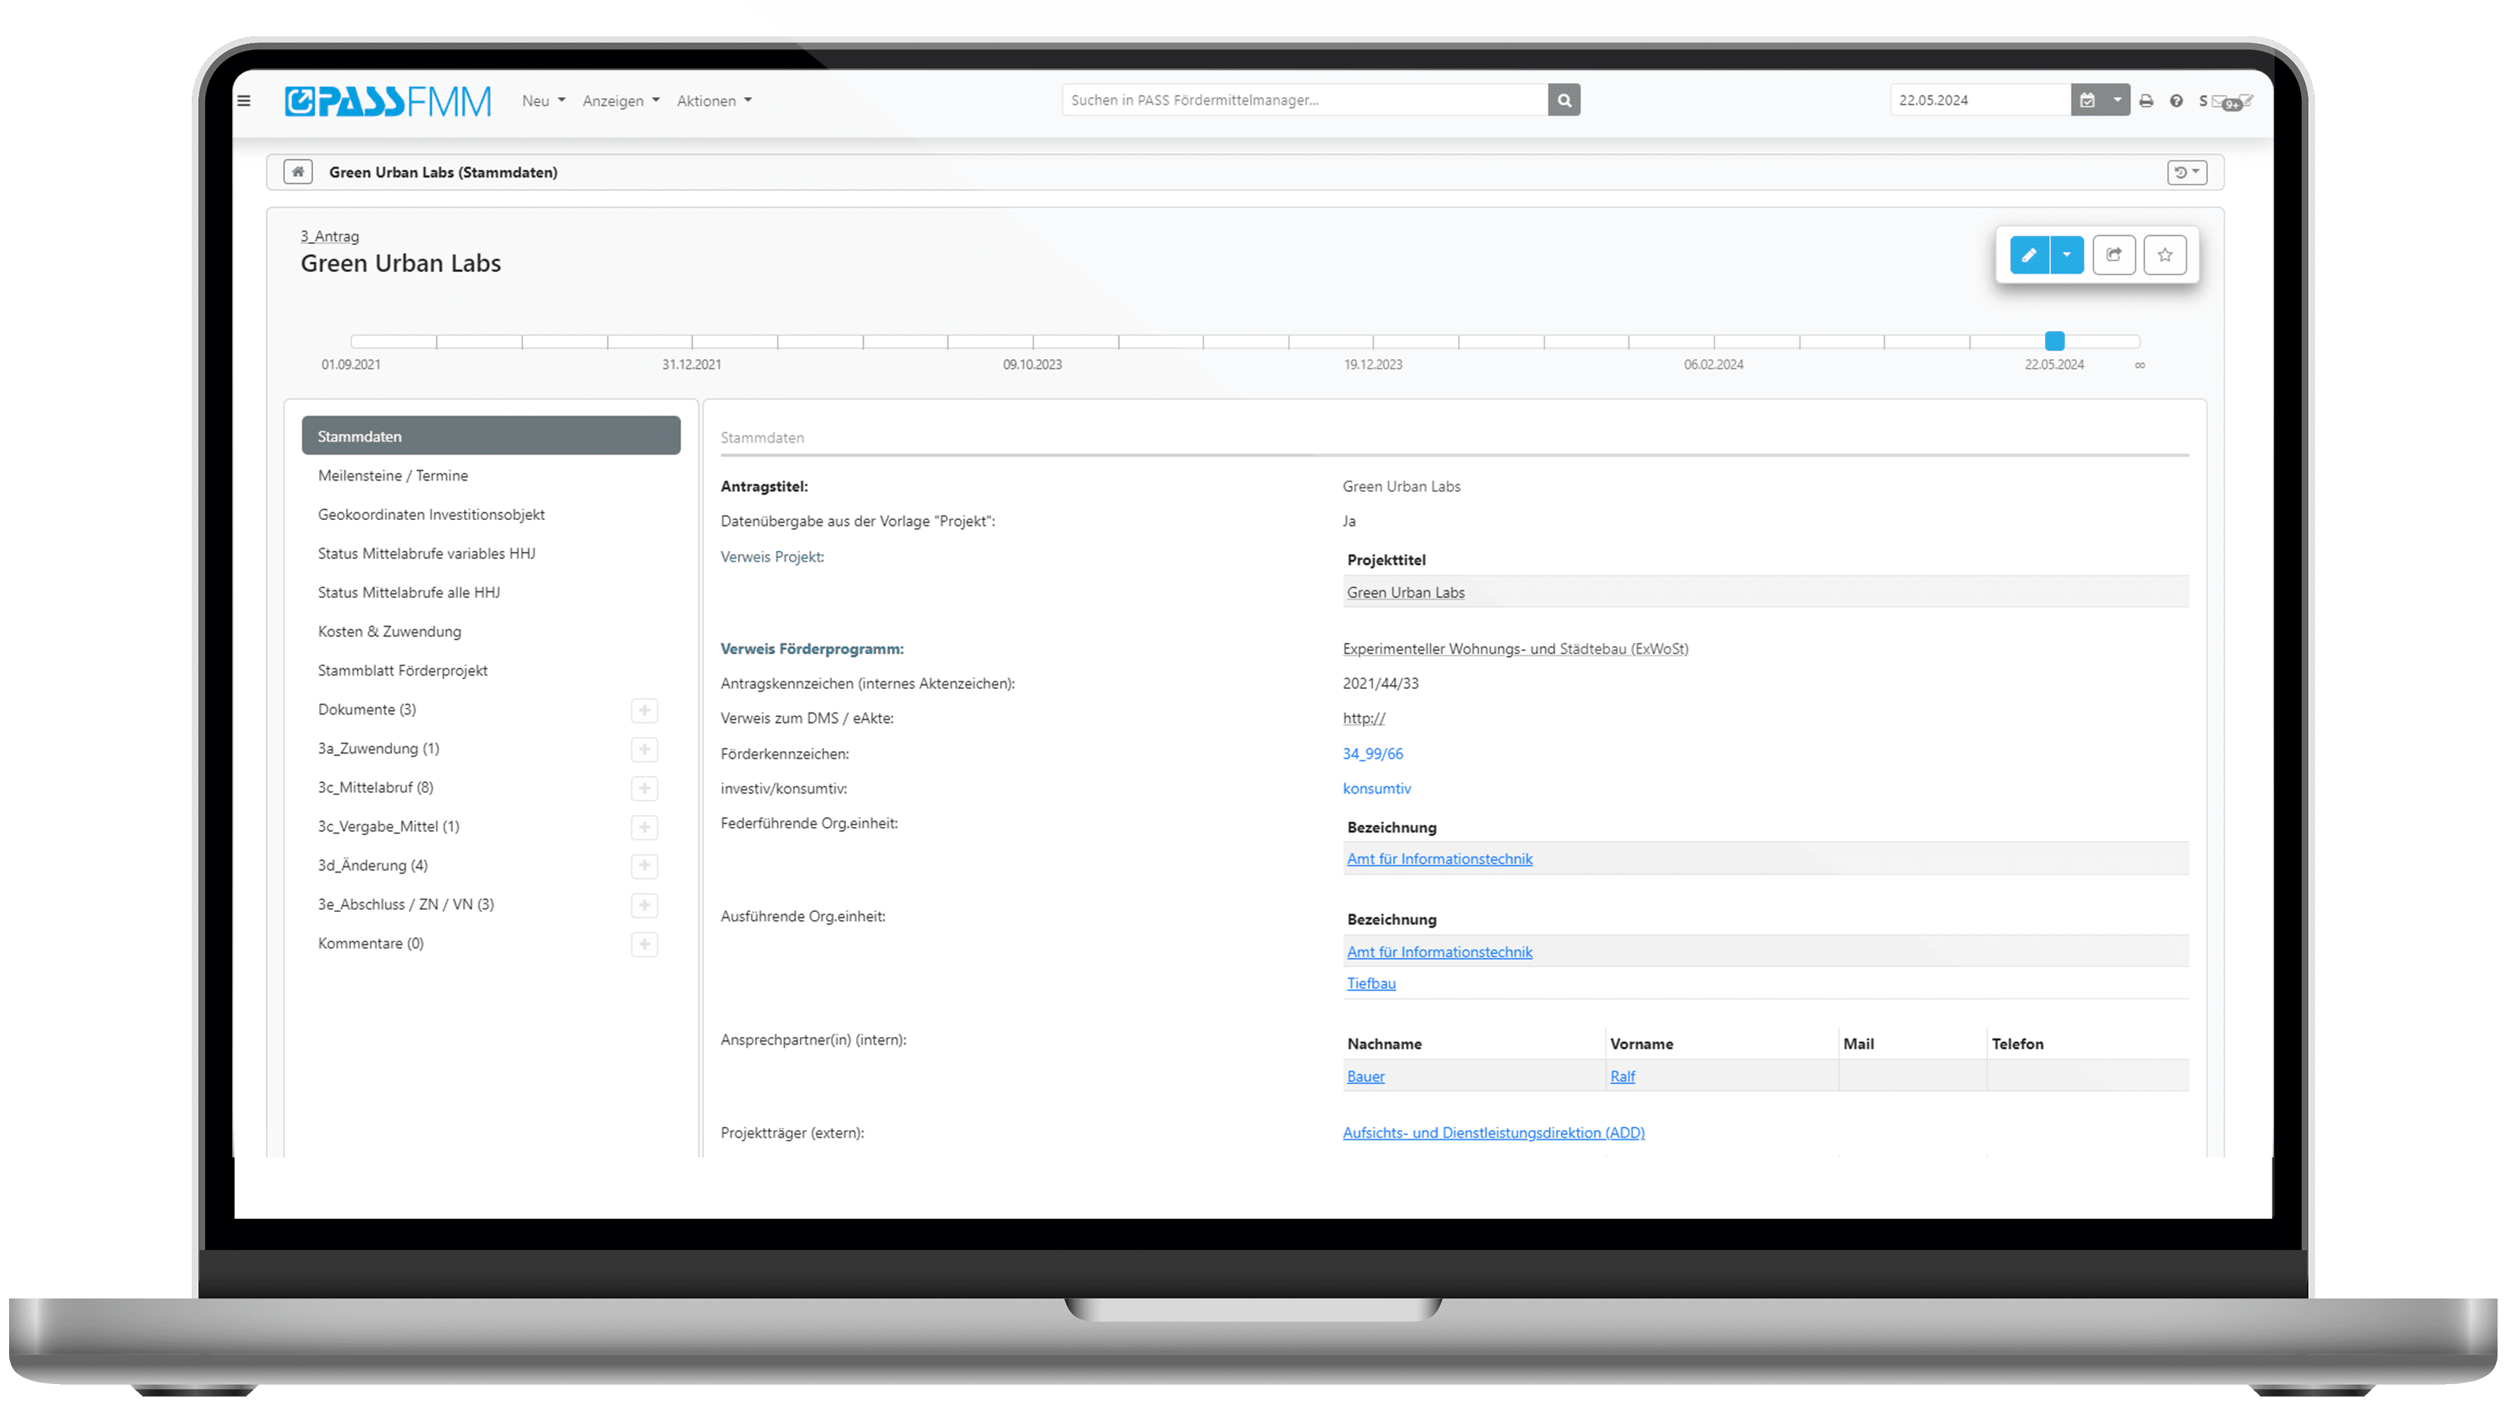Click the http:// DMS link

tap(1363, 719)
